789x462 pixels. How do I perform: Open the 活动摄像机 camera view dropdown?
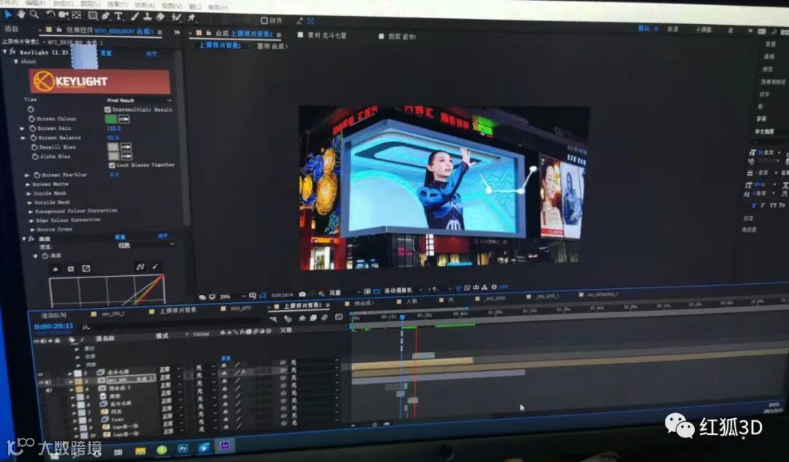[x=402, y=290]
